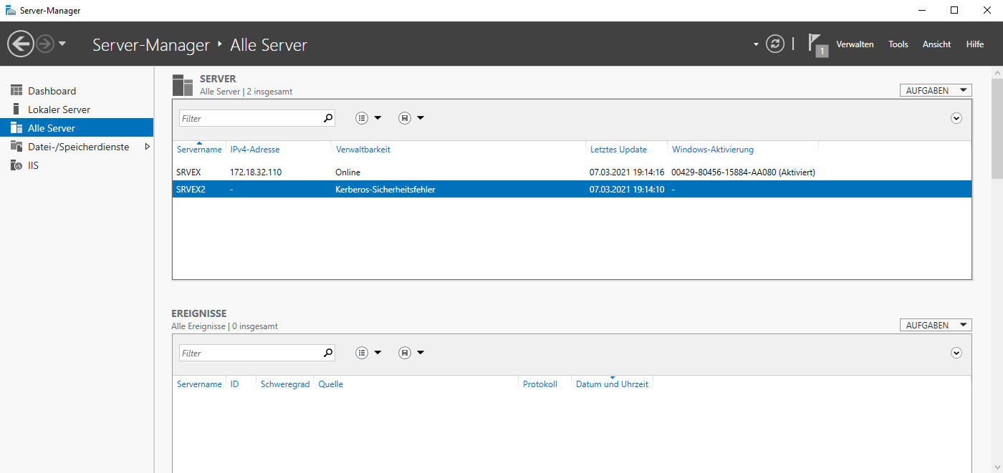Go to Lokaler Server page
The height and width of the screenshot is (473, 1003).
(59, 109)
